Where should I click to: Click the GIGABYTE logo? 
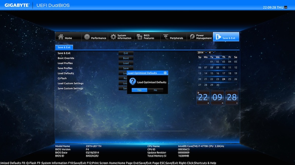click(17, 5)
